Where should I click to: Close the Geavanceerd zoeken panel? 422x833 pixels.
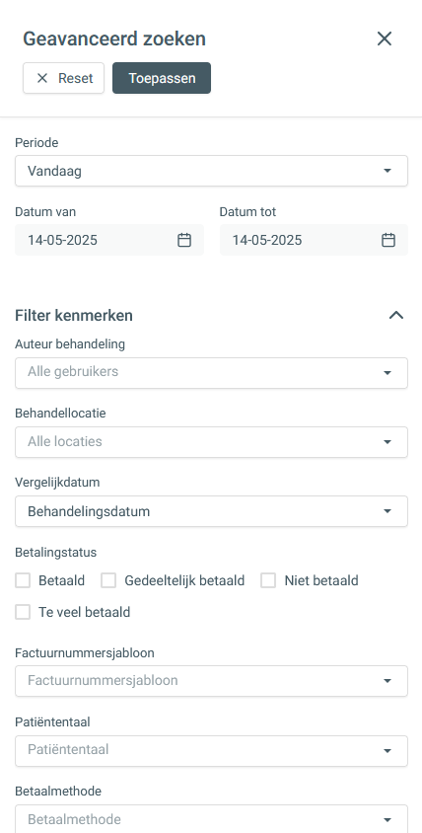pyautogui.click(x=385, y=38)
